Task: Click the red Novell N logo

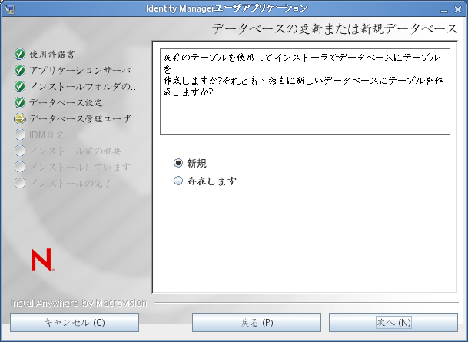Action: click(x=42, y=260)
